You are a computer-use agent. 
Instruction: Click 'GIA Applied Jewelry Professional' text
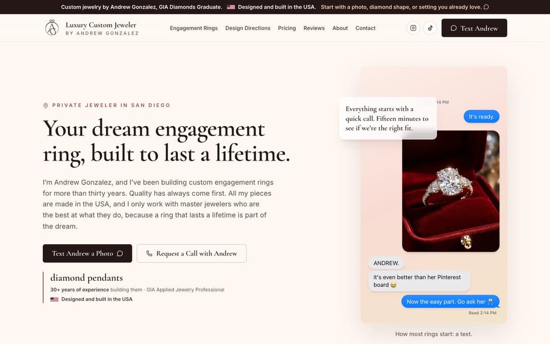(x=185, y=289)
